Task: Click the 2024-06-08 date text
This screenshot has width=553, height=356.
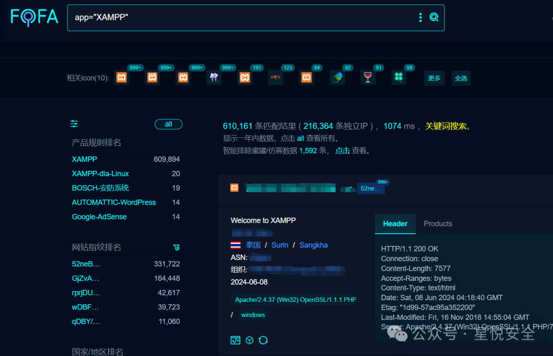Action: (x=249, y=282)
